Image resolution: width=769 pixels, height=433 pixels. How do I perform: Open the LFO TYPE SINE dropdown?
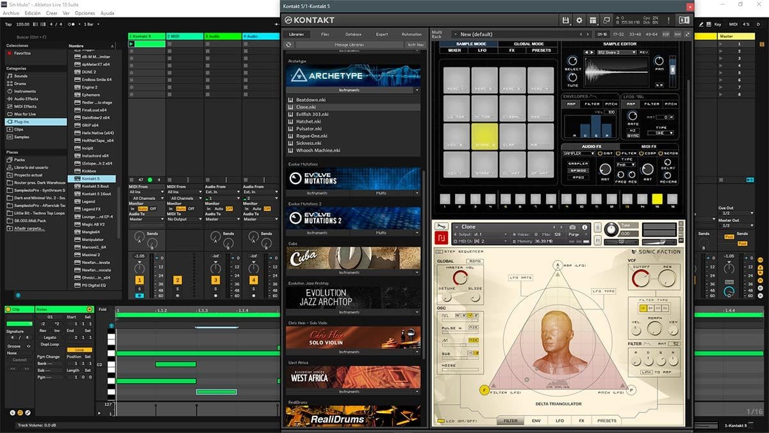point(659,133)
